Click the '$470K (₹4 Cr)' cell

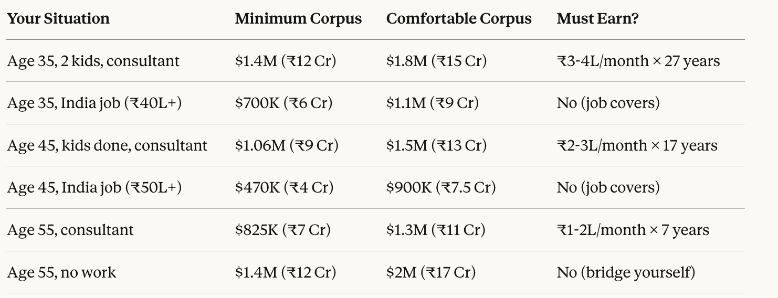[284, 187]
